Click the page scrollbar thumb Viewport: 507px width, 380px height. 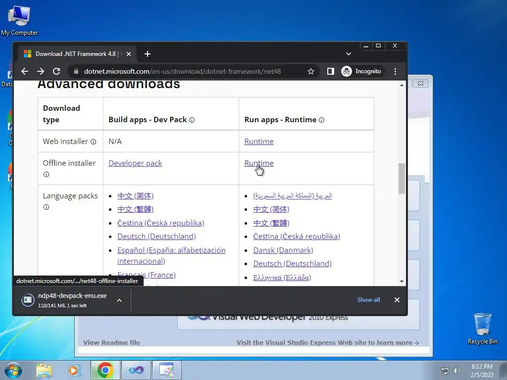(x=402, y=178)
